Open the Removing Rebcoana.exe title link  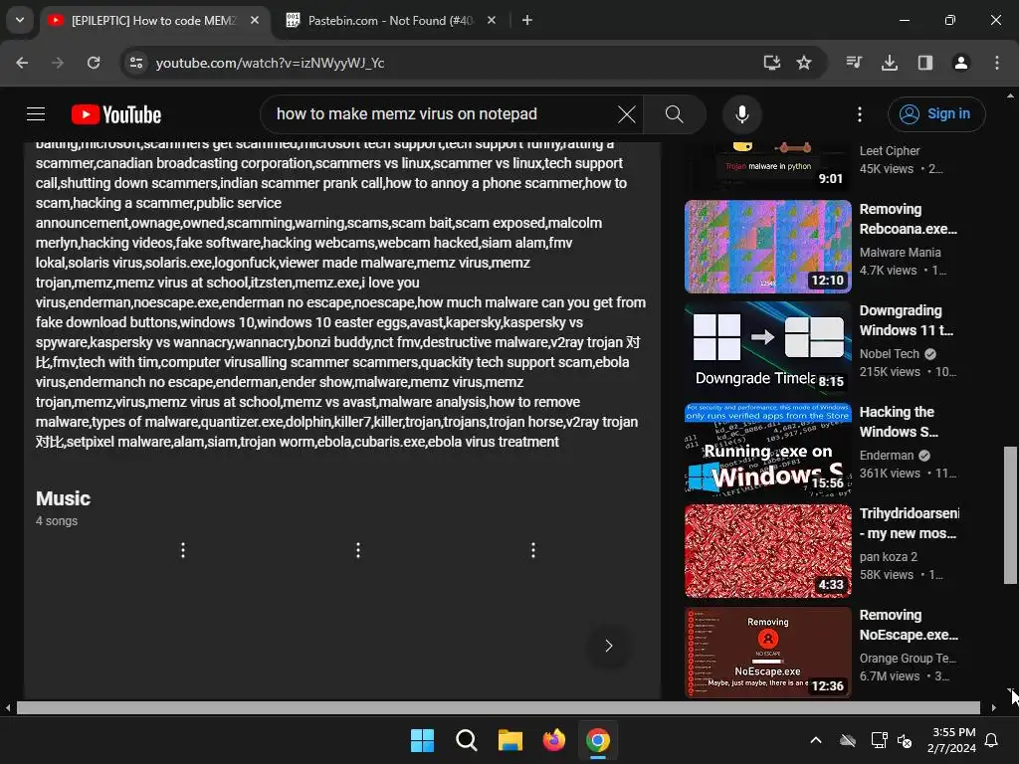coord(908,219)
